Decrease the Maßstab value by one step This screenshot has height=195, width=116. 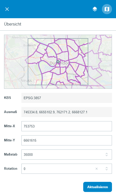point(107,156)
